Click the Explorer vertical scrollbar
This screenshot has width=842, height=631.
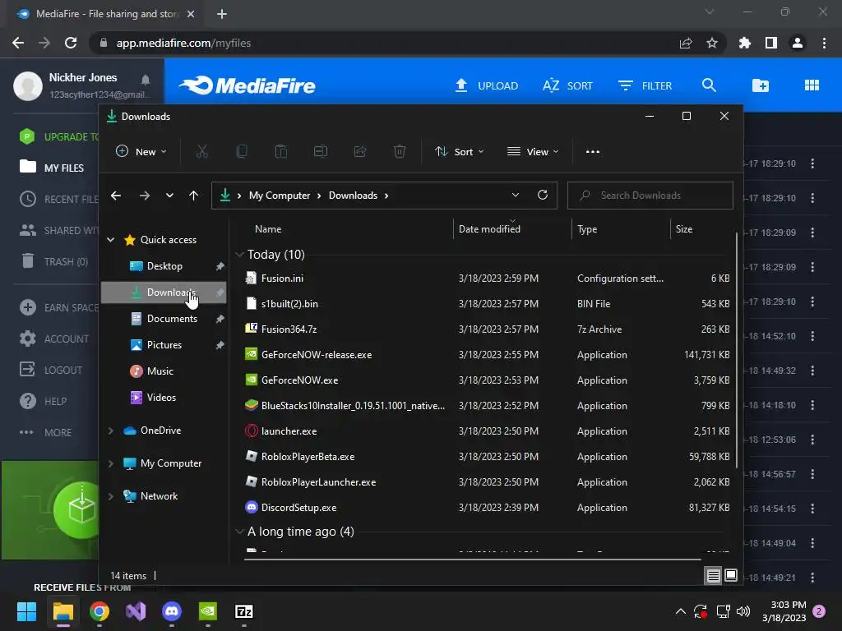[x=736, y=350]
